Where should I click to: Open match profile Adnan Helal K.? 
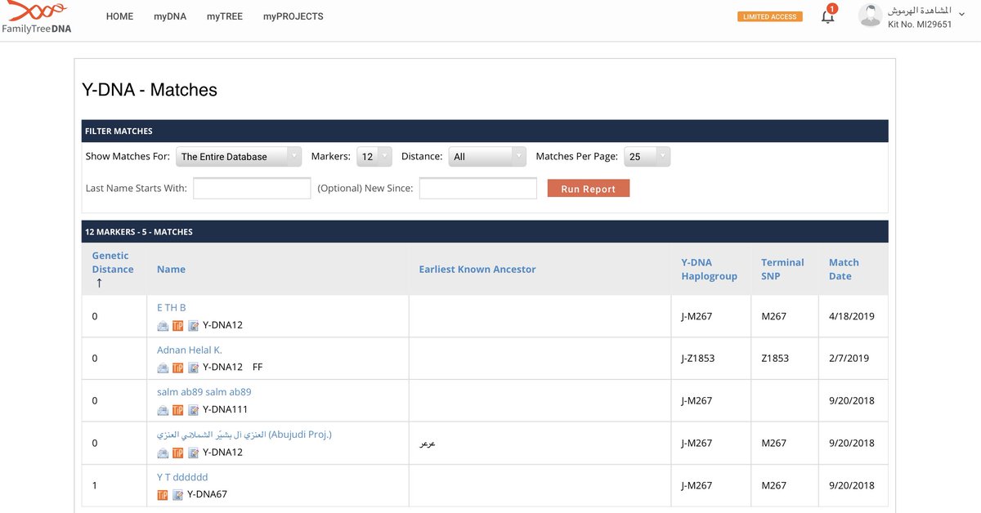click(190, 350)
